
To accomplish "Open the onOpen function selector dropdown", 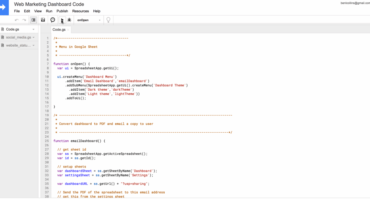I will tap(89, 20).
